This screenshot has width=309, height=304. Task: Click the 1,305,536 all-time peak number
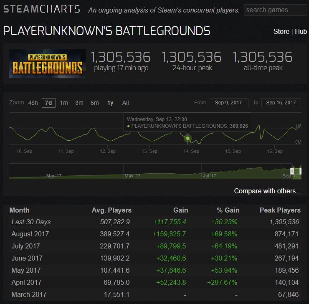[x=262, y=57]
